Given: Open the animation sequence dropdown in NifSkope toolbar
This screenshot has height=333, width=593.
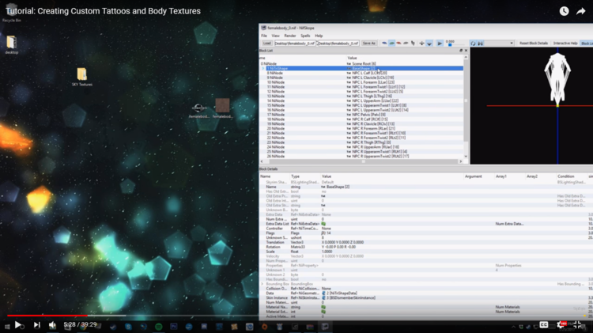Looking at the screenshot, I should 500,44.
